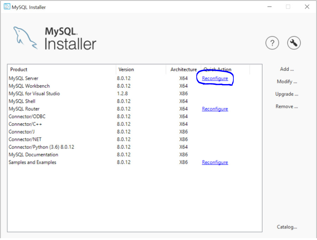
Task: Open installer options wrench icon
Action: pyautogui.click(x=294, y=43)
